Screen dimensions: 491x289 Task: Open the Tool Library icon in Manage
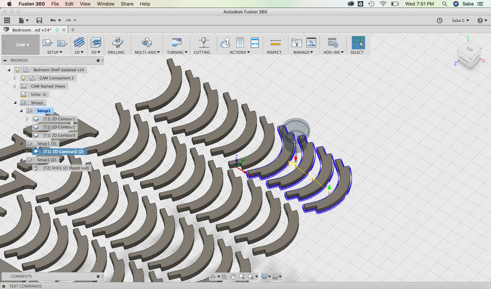[x=297, y=43]
